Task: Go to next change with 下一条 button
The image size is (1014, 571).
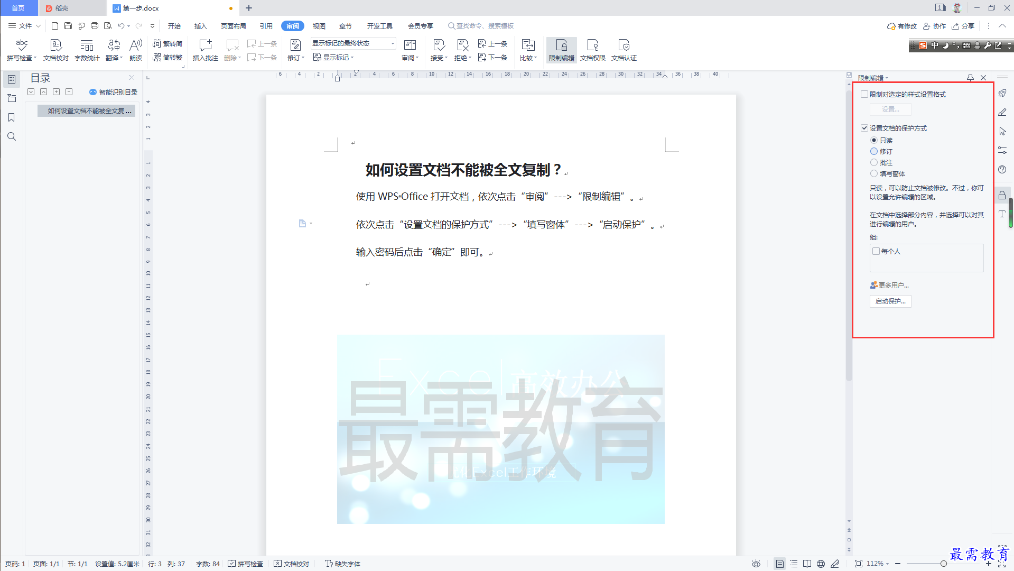Action: point(493,57)
